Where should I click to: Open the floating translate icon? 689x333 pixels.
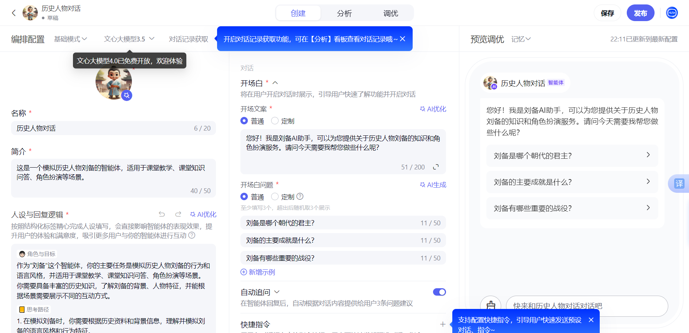click(679, 184)
